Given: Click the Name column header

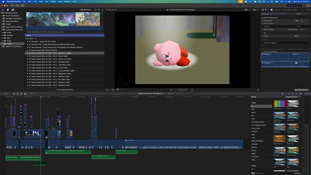Looking at the screenshot, I should tap(64, 35).
